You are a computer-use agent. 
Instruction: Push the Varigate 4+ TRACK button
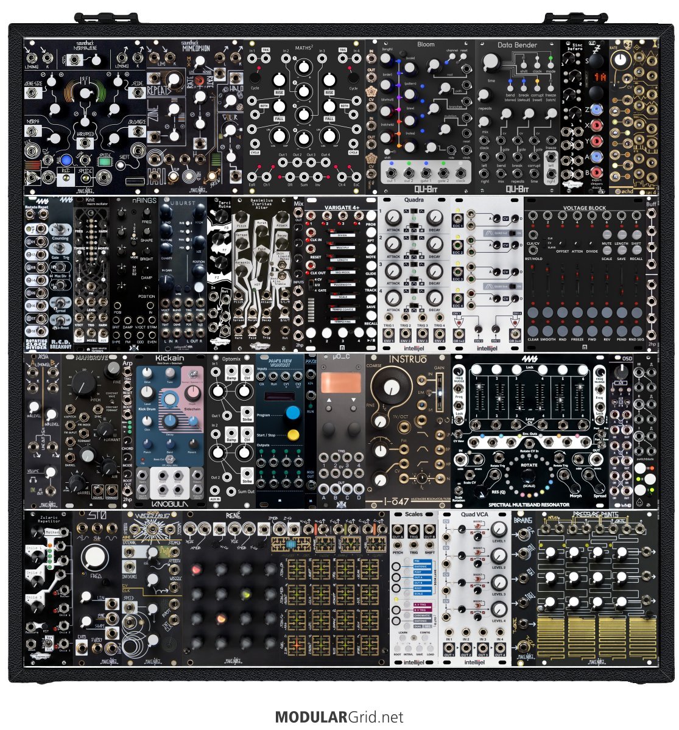pos(371,282)
